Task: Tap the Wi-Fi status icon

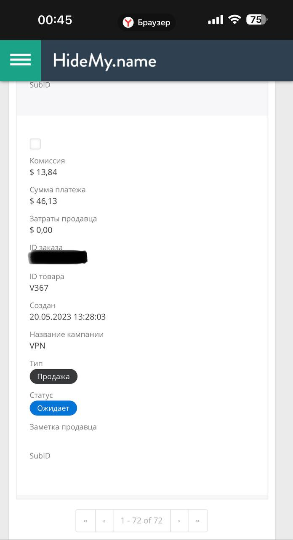Action: pyautogui.click(x=234, y=19)
